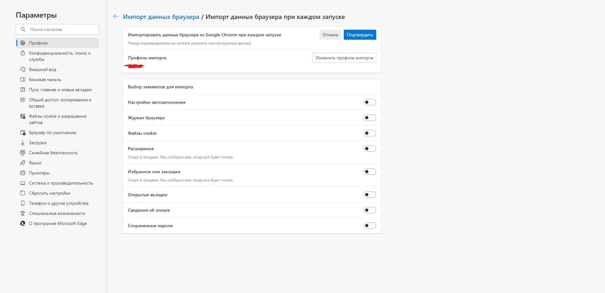The width and height of the screenshot is (605, 293).
Task: Click the Профиль импорта label
Action: point(147,58)
